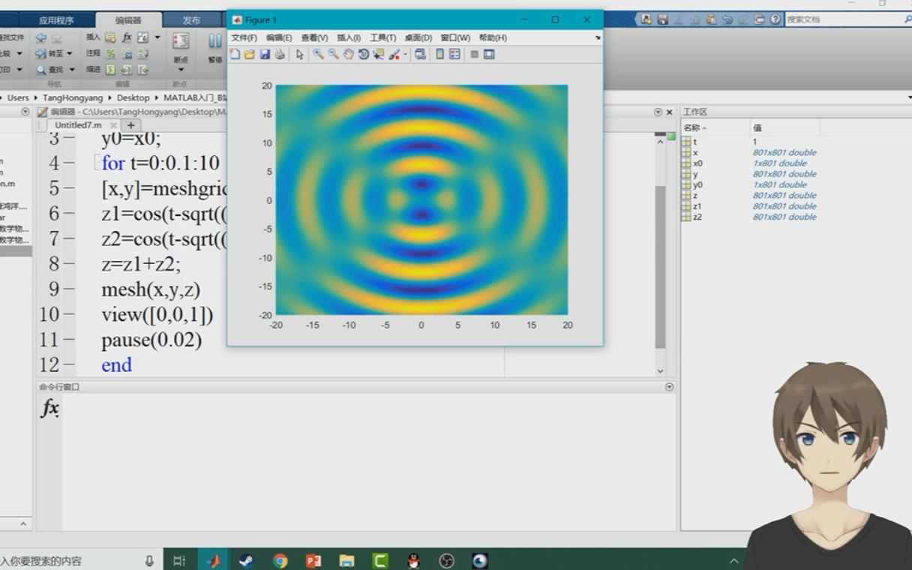Sort workspace by 名称 column header
The width and height of the screenshot is (912, 570).
715,127
